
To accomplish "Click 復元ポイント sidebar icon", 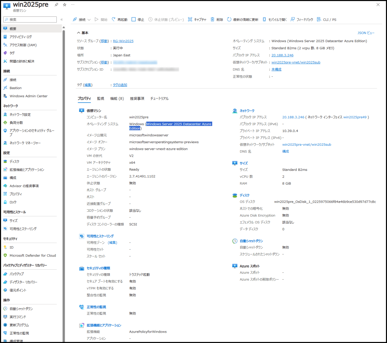I will click(5, 290).
